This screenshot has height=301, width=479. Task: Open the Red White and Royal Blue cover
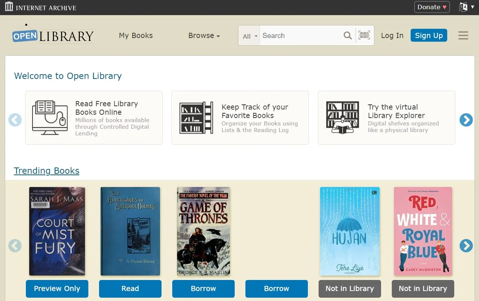(x=422, y=231)
